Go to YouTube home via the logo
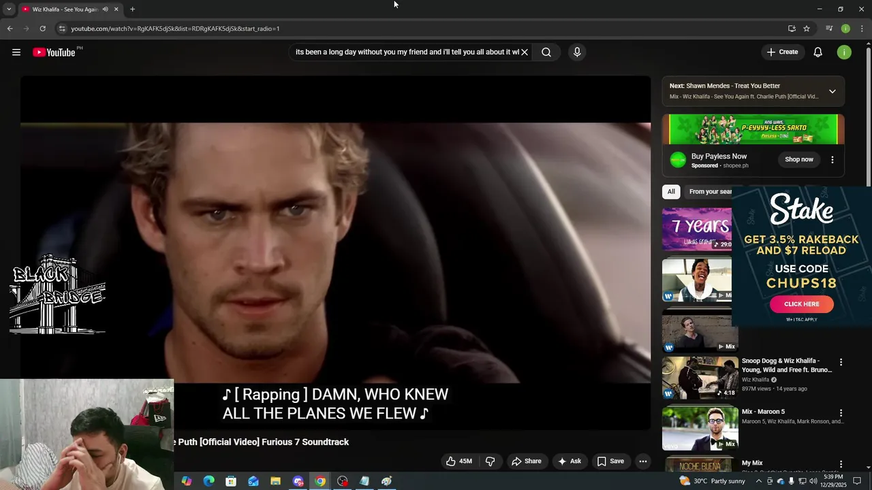872x490 pixels. coord(54,52)
